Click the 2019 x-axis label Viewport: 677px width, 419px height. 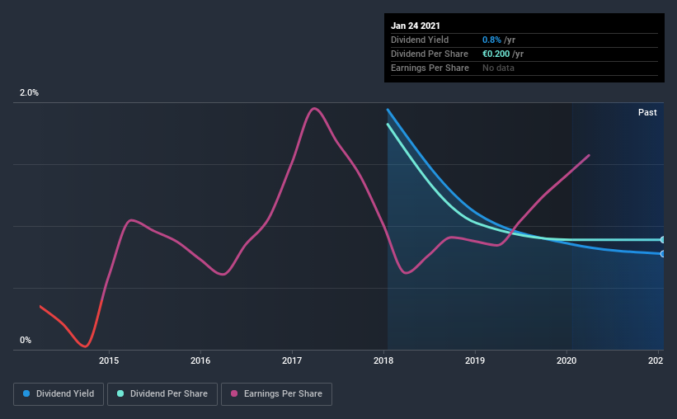tap(475, 360)
